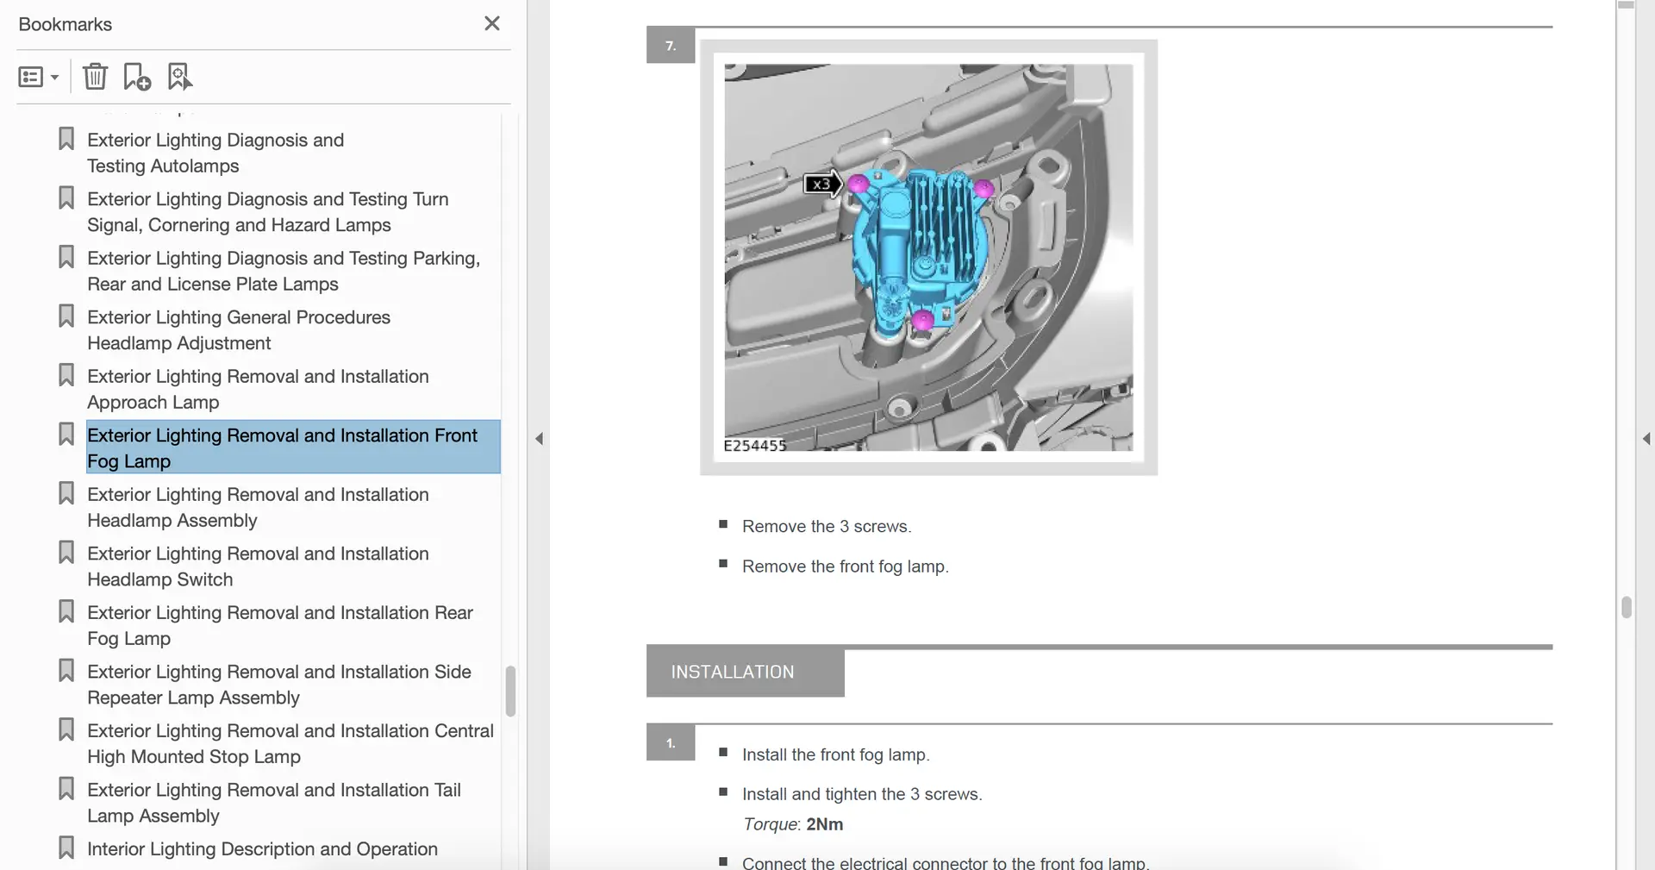The image size is (1655, 870).
Task: Click bookmark icon beside Headlamp Switch entry
Action: tap(66, 553)
